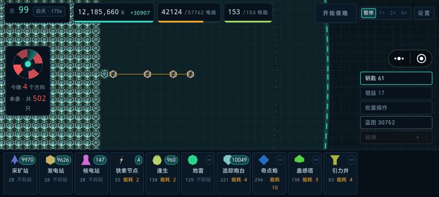Click the rightmost lightning node on map

(190, 74)
